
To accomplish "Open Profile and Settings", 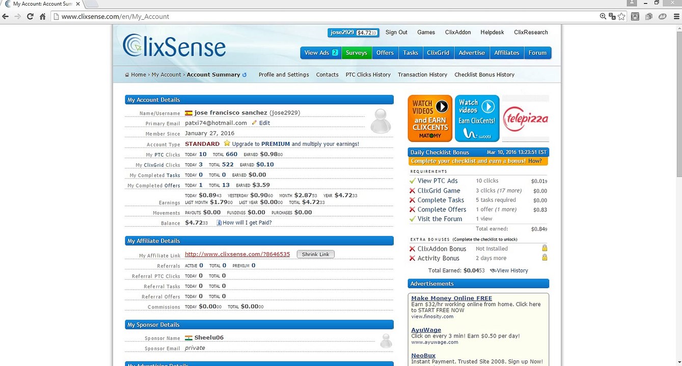I will pyautogui.click(x=284, y=75).
